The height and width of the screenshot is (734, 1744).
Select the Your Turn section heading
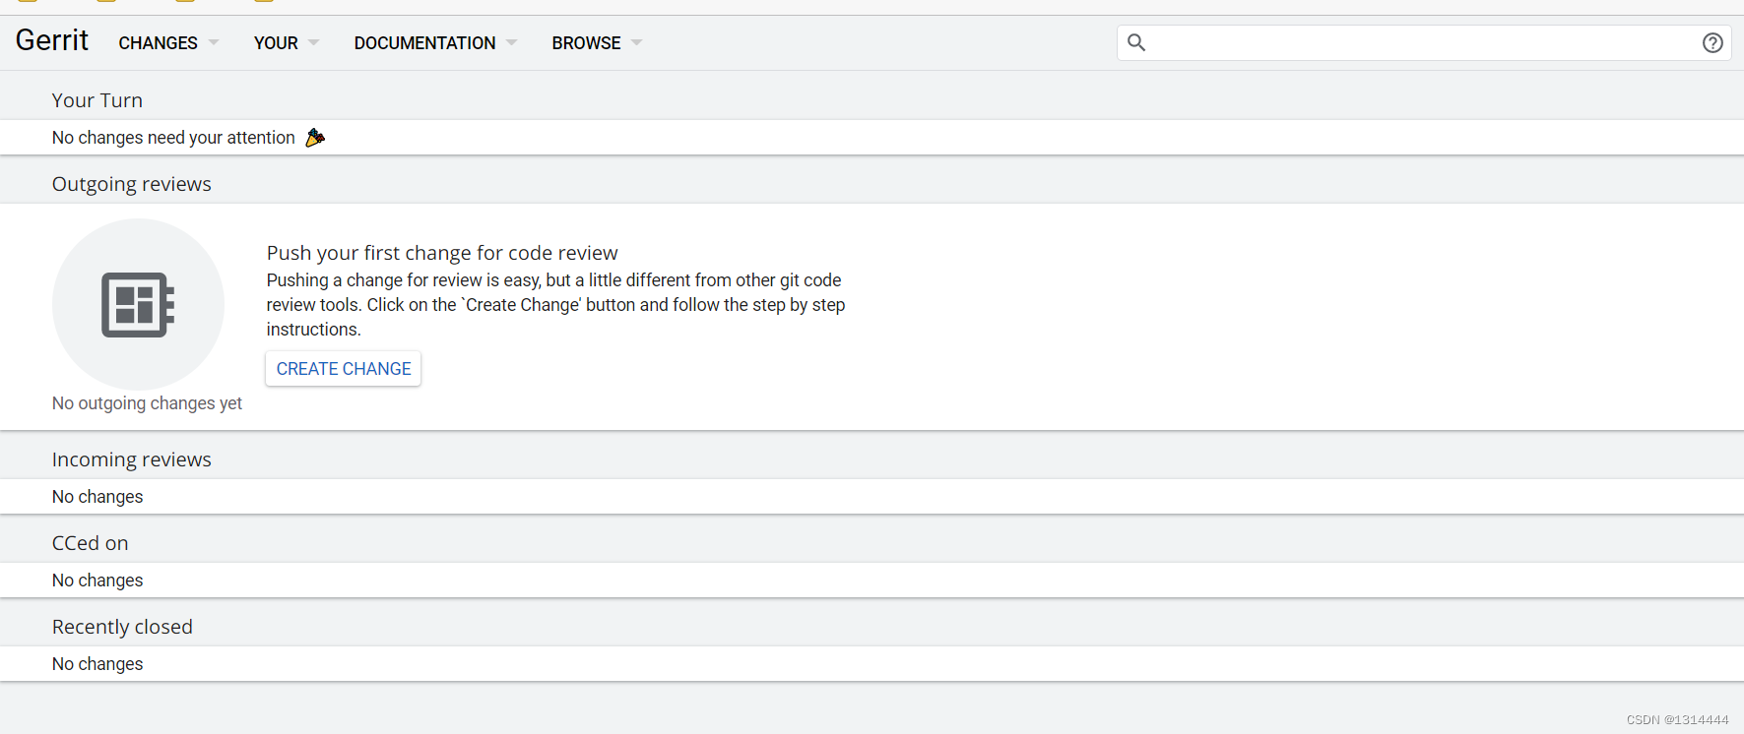97,100
